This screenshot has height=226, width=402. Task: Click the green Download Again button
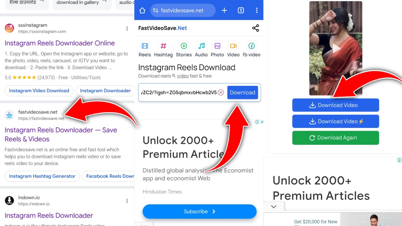click(336, 138)
